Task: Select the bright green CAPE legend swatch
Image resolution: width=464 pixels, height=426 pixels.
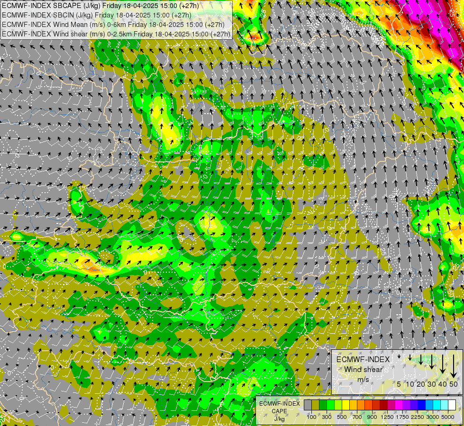Action: 330,405
